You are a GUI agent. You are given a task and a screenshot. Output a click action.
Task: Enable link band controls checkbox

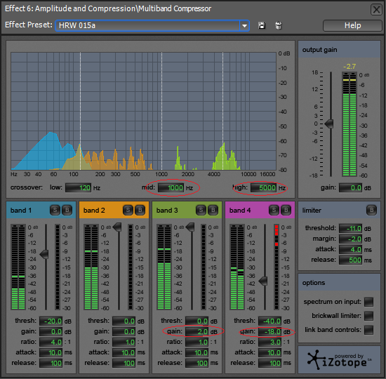(x=368, y=330)
